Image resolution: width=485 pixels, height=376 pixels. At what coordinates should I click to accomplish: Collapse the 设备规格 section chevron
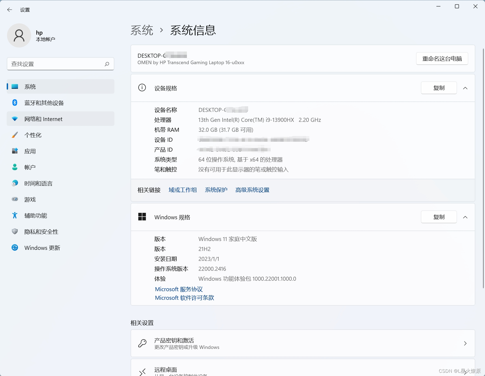465,88
